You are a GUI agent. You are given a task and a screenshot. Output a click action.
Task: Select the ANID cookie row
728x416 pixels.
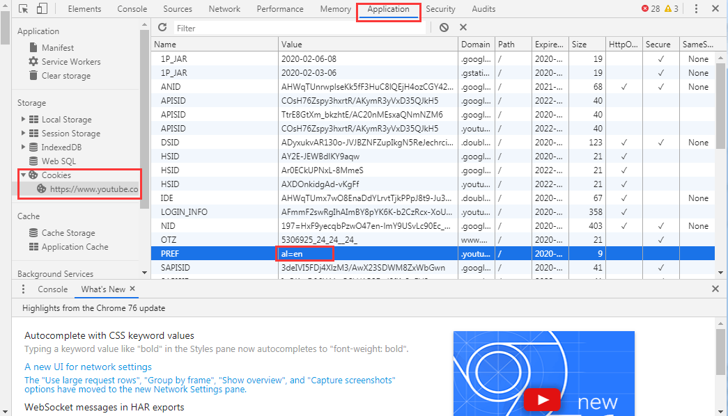tap(433, 87)
